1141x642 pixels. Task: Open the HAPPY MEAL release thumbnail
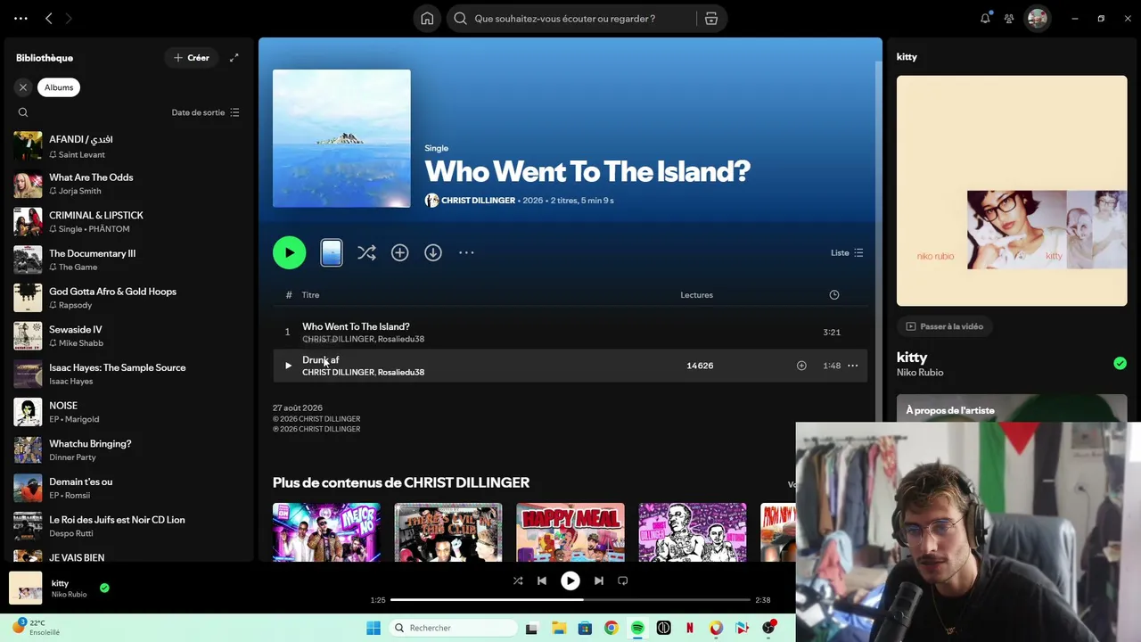pyautogui.click(x=570, y=532)
